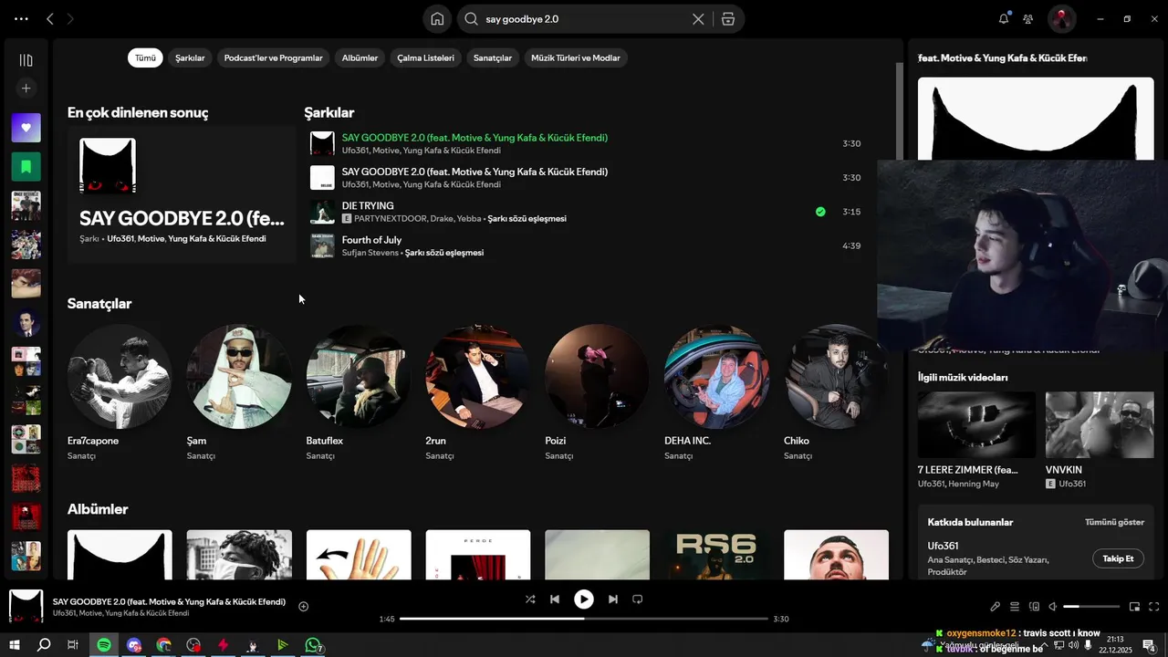1168x657 pixels.
Task: Select the Çalma Listeleri filter
Action: point(425,57)
